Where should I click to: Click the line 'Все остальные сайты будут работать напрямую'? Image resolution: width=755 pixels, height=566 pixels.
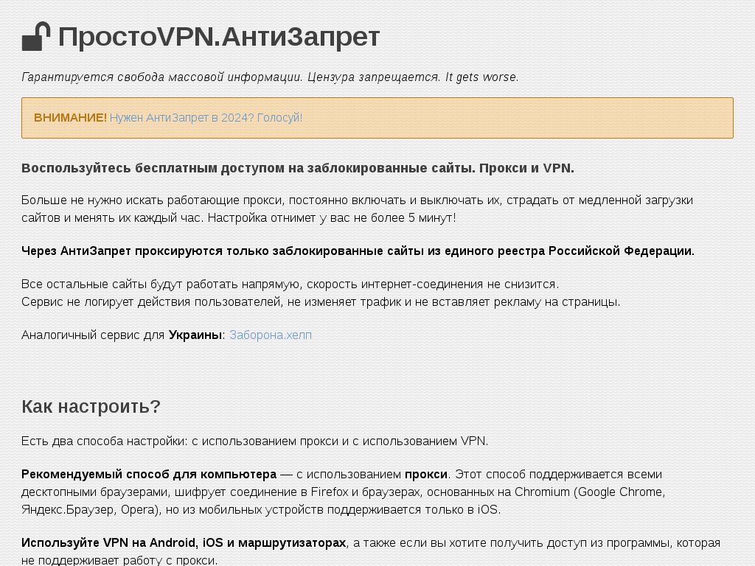290,284
